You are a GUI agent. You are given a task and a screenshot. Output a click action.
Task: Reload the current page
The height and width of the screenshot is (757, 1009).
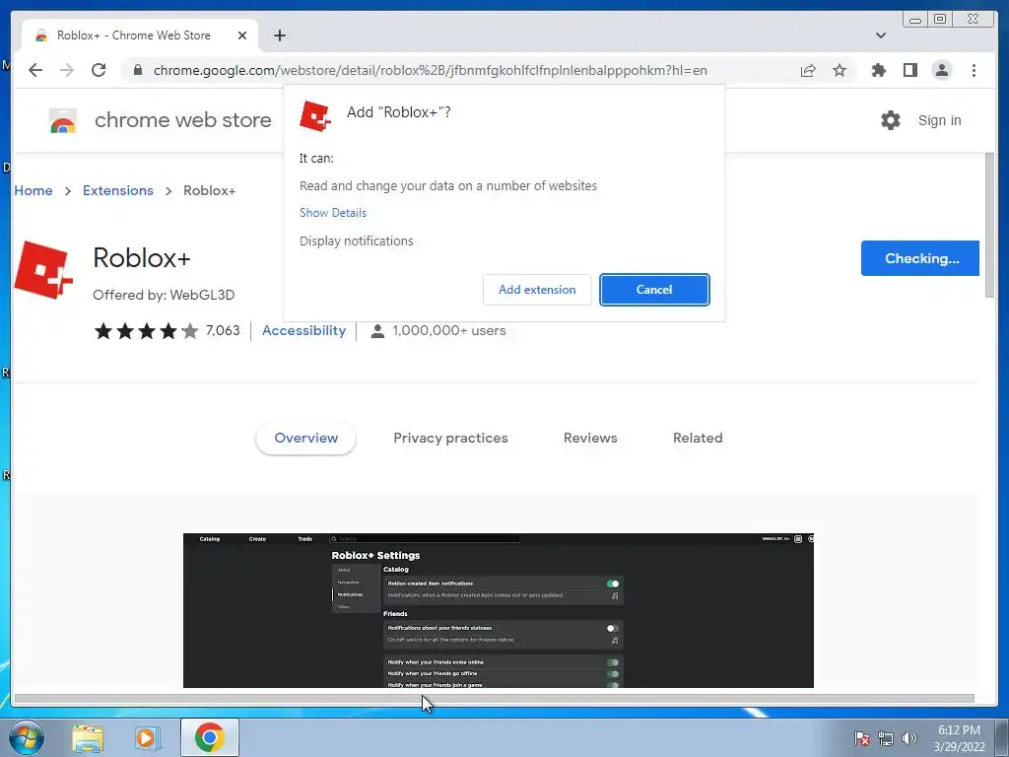[x=99, y=70]
